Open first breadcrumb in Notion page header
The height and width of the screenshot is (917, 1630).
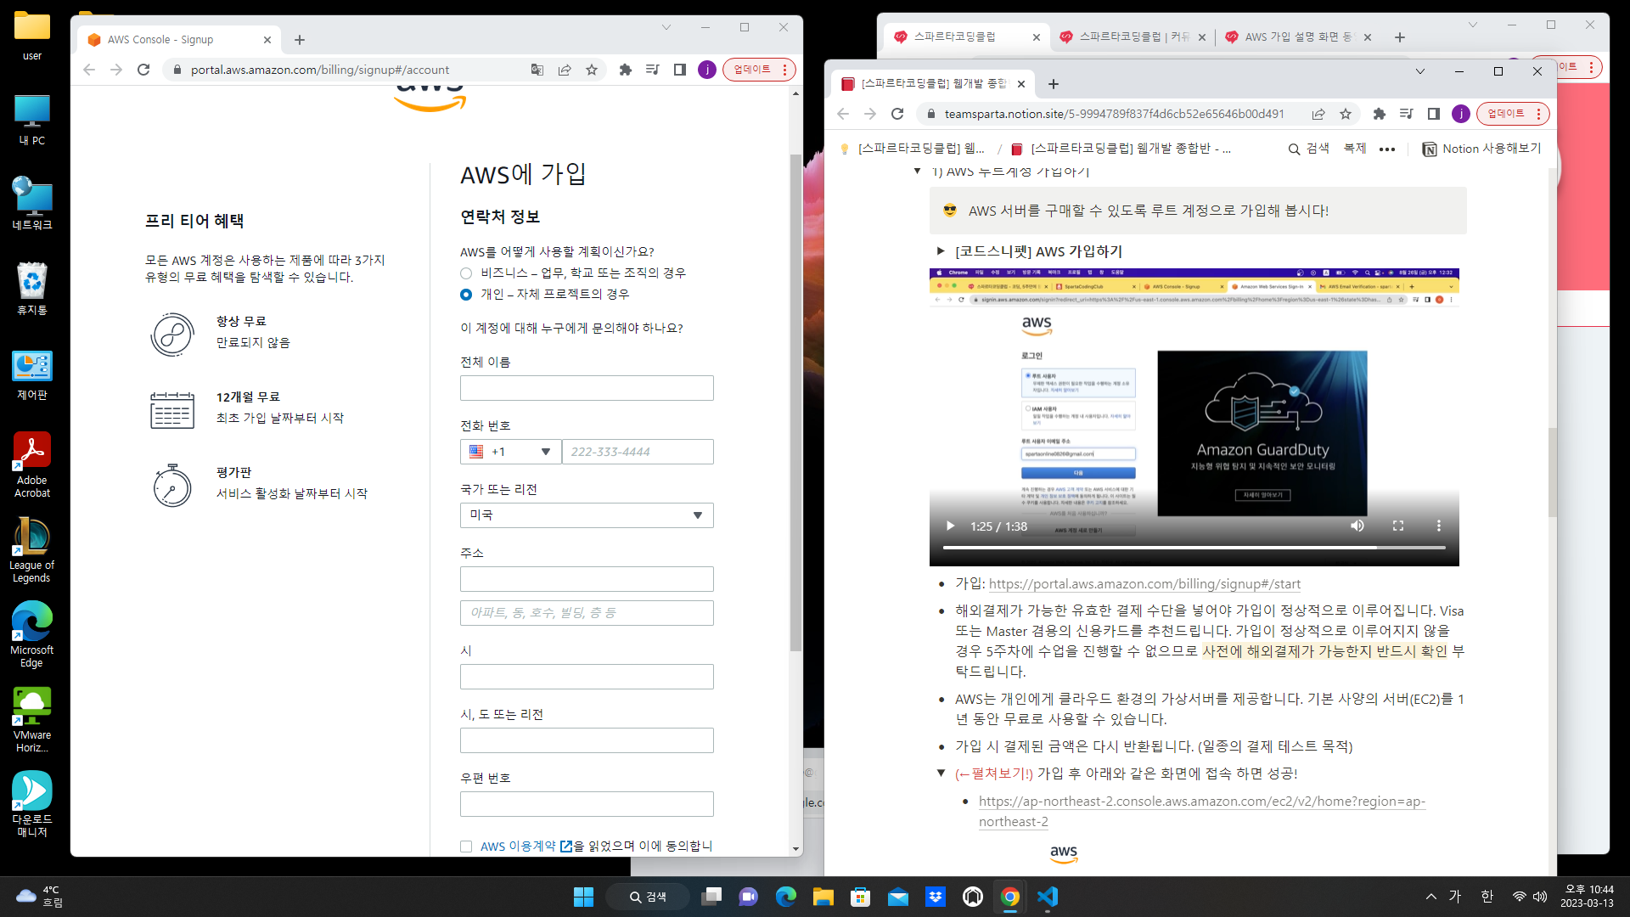pyautogui.click(x=913, y=149)
